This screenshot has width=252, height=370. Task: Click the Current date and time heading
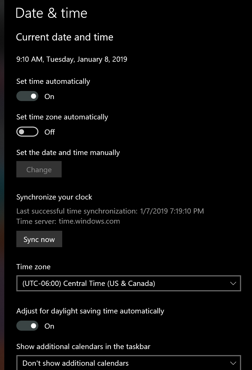(x=65, y=37)
